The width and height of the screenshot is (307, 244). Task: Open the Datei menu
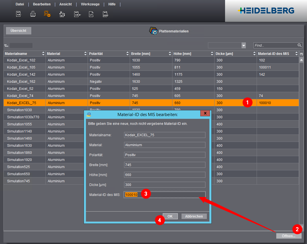coord(20,4)
